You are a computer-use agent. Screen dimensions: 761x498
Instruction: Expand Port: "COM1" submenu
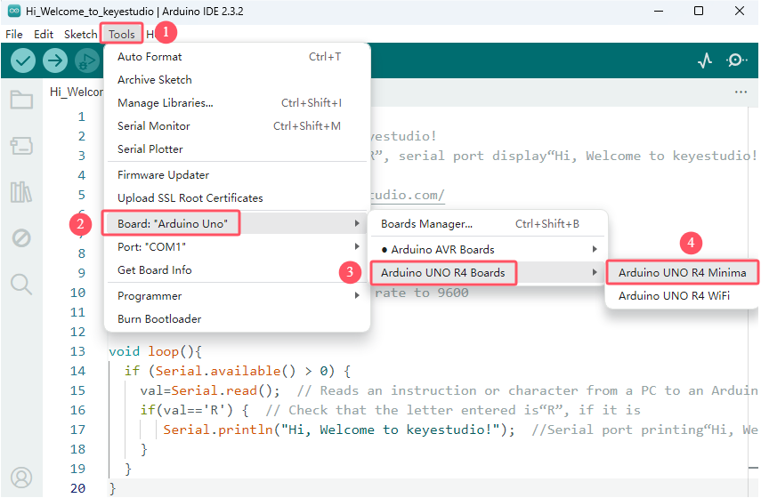237,247
